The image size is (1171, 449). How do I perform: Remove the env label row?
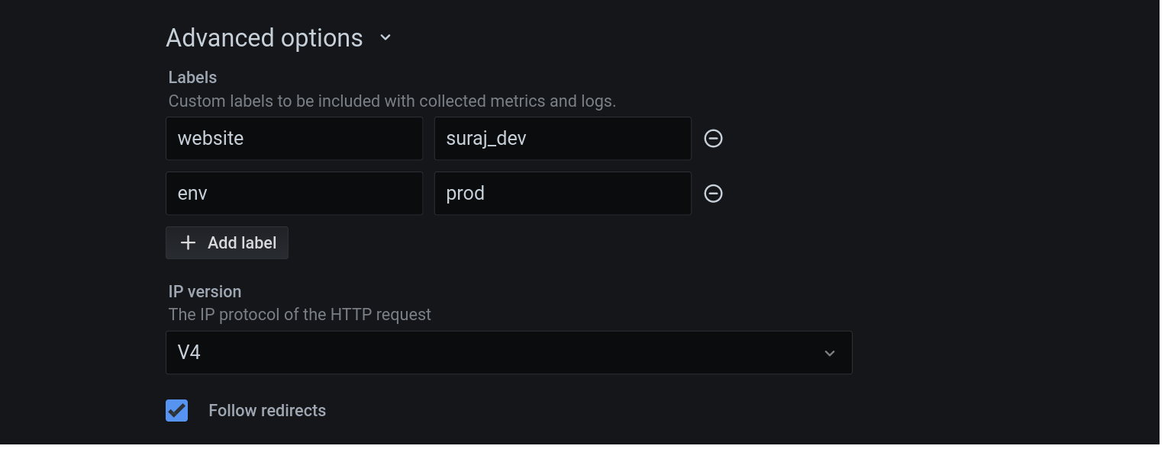pos(713,194)
